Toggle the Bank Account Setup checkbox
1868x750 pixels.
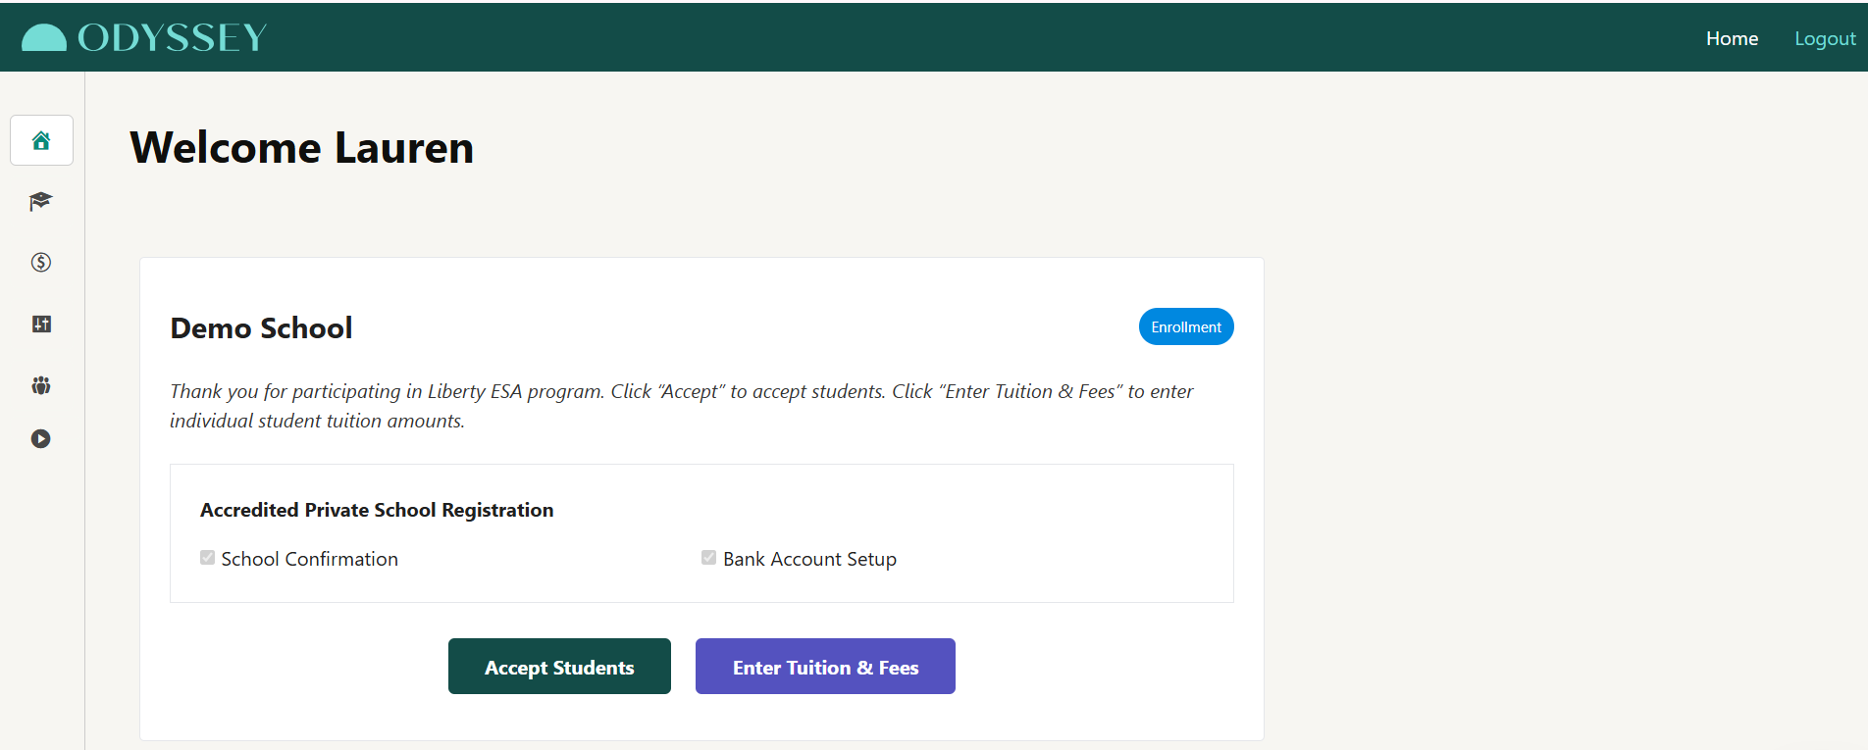[x=708, y=558]
